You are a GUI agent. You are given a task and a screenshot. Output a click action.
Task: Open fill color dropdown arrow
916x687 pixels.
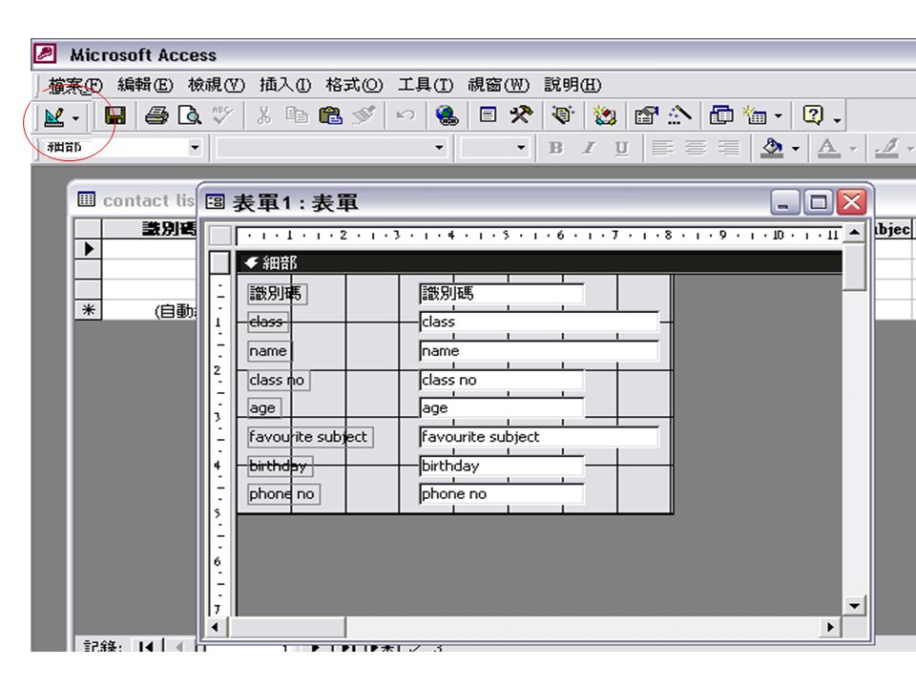pyautogui.click(x=795, y=150)
